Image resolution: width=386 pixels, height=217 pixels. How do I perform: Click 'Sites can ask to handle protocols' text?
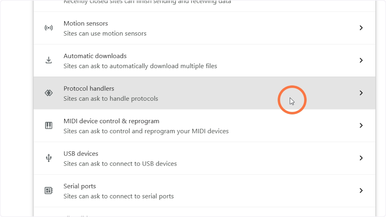[111, 99]
